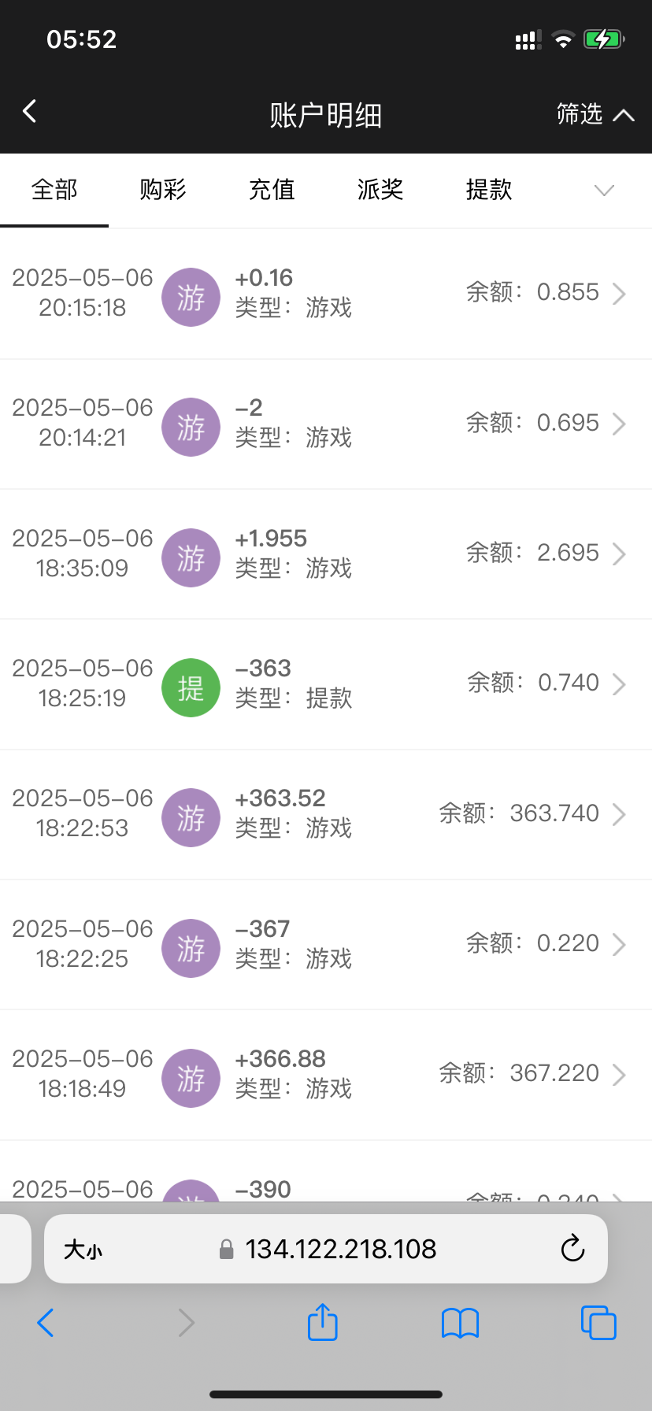The height and width of the screenshot is (1411, 652).
Task: Open Safari bookmarks
Action: click(x=461, y=1323)
